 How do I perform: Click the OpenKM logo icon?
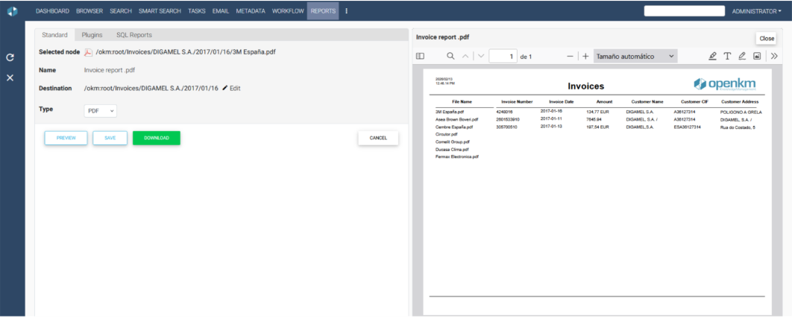point(13,11)
